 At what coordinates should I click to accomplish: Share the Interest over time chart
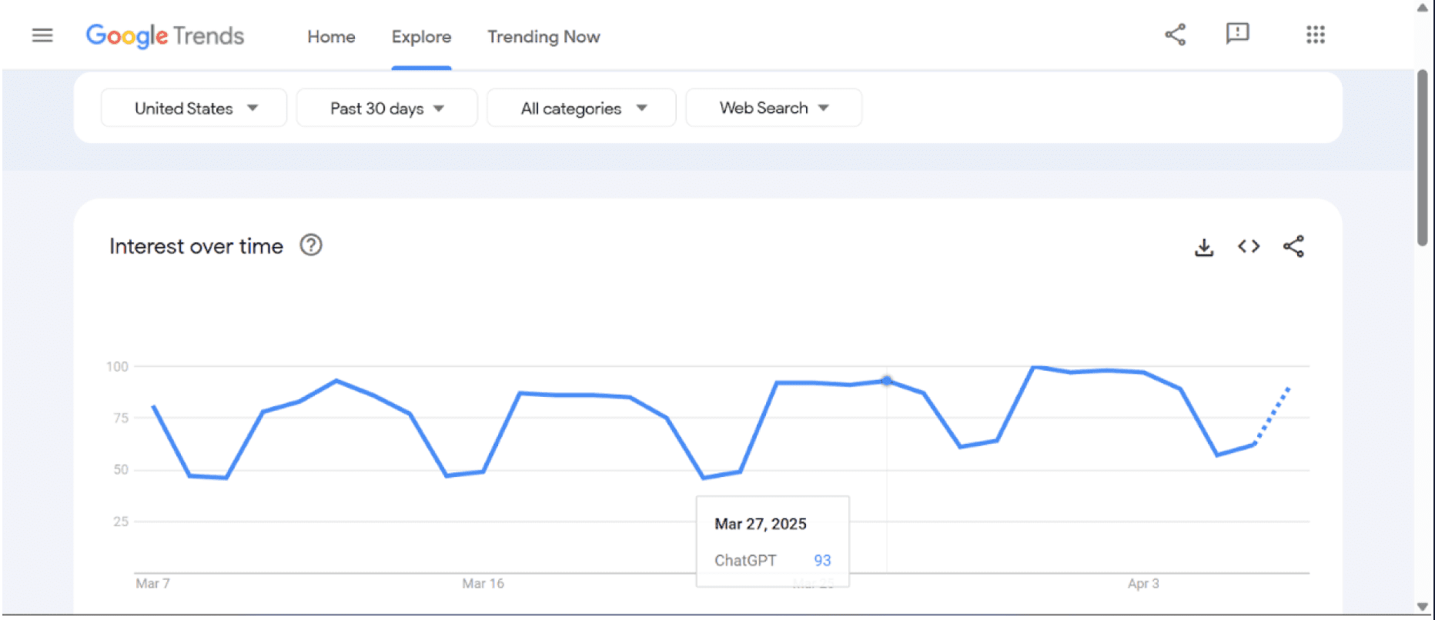click(x=1293, y=246)
